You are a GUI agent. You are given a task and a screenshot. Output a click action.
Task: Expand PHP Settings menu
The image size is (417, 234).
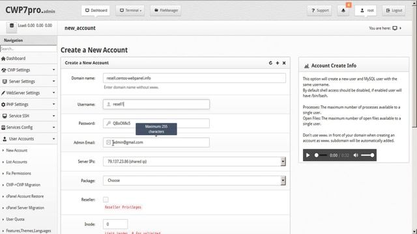tap(29, 105)
